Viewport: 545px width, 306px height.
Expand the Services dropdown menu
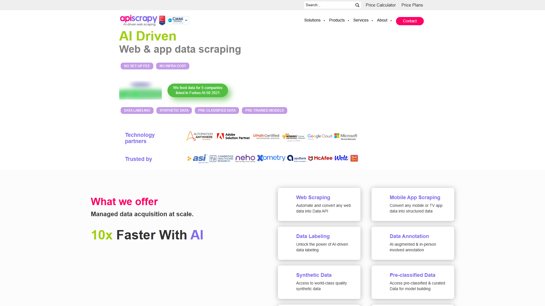coord(363,20)
